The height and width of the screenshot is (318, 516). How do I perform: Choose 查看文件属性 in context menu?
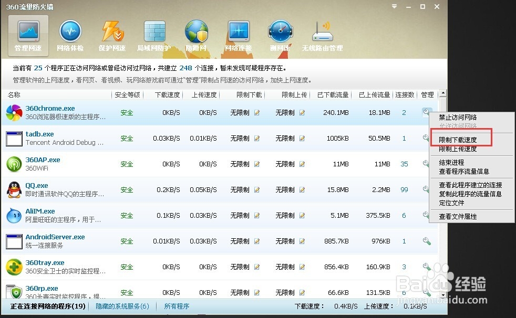click(x=458, y=217)
